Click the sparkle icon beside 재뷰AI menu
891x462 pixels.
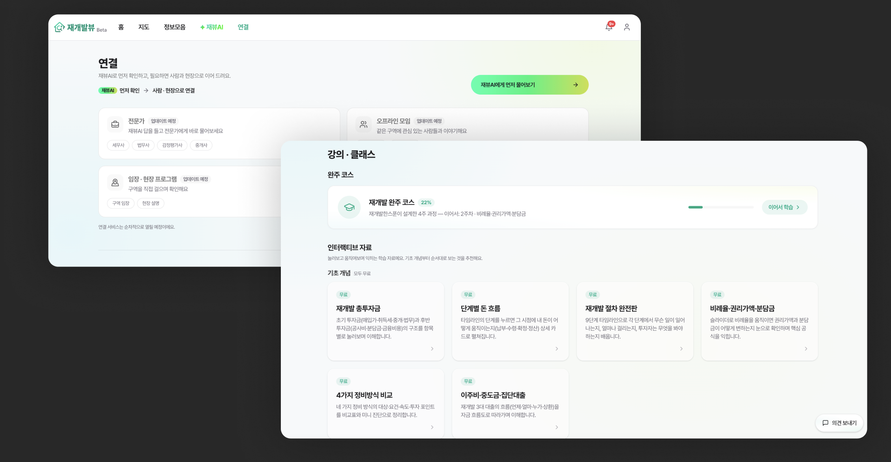[x=202, y=27]
